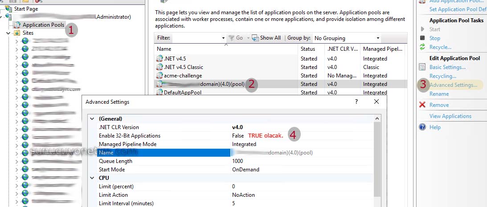Click the Advanced Settings scrollbar up arrow
Image resolution: width=487 pixels, height=207 pixels.
click(377, 118)
